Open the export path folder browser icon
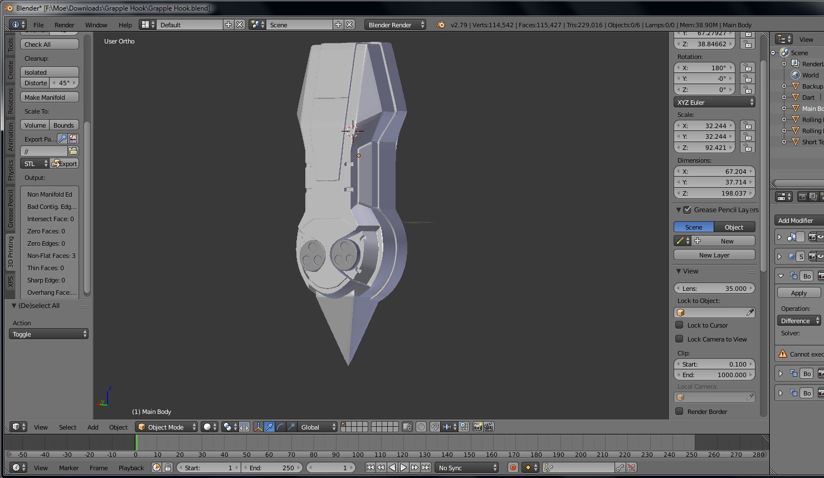 [73, 151]
